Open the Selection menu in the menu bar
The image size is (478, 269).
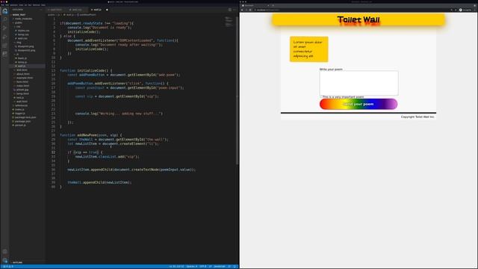click(13, 5)
